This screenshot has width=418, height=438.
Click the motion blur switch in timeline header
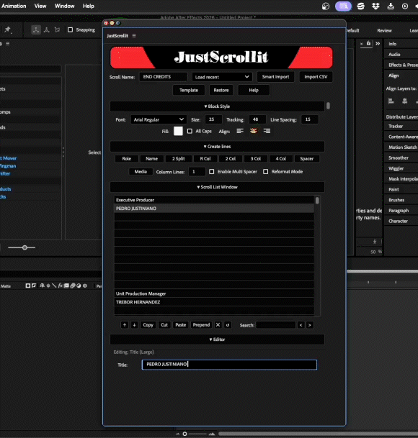tap(73, 286)
